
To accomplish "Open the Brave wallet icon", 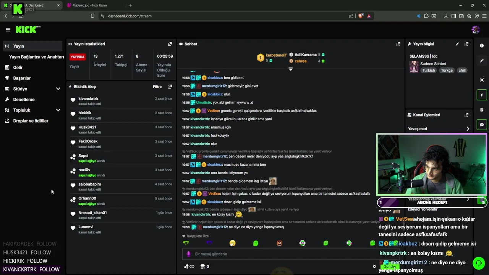I will [x=461, y=16].
